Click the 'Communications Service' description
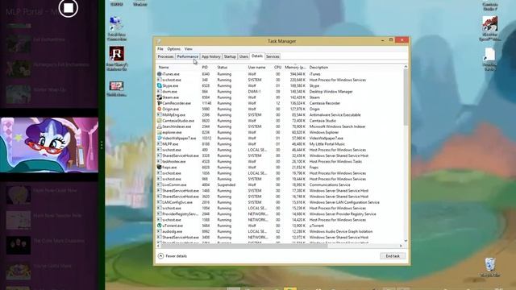Image resolution: width=516 pixels, height=290 pixels. 330,185
